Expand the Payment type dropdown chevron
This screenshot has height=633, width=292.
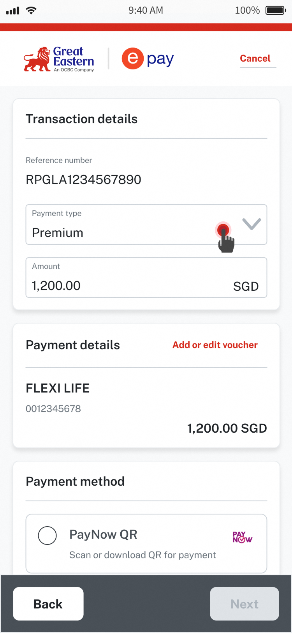[252, 224]
